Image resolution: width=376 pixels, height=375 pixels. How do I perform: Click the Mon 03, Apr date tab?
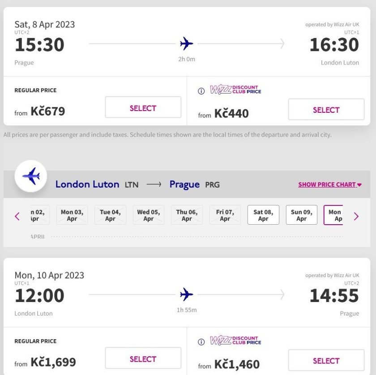(x=72, y=215)
